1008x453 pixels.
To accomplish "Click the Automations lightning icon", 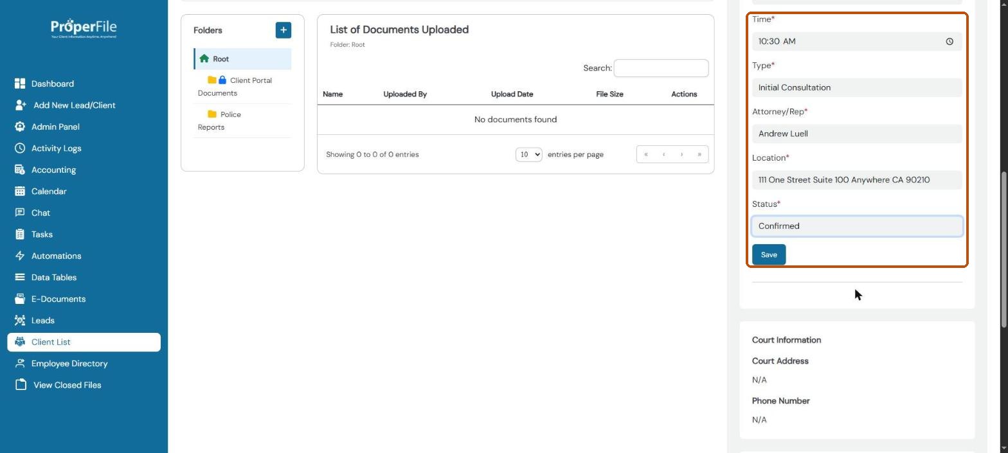I will (20, 256).
